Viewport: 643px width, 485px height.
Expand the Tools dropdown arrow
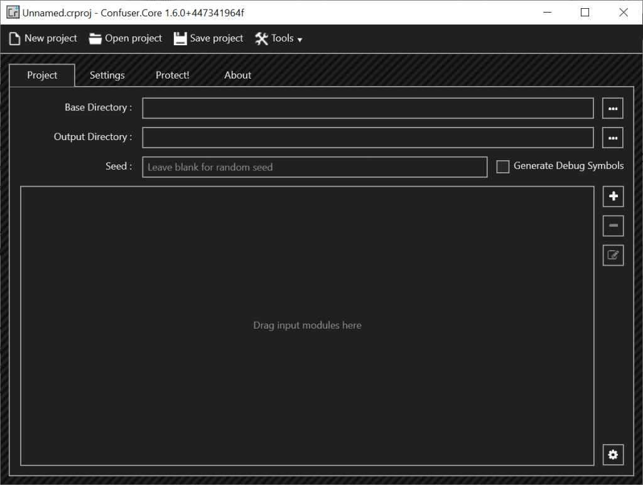pyautogui.click(x=300, y=40)
